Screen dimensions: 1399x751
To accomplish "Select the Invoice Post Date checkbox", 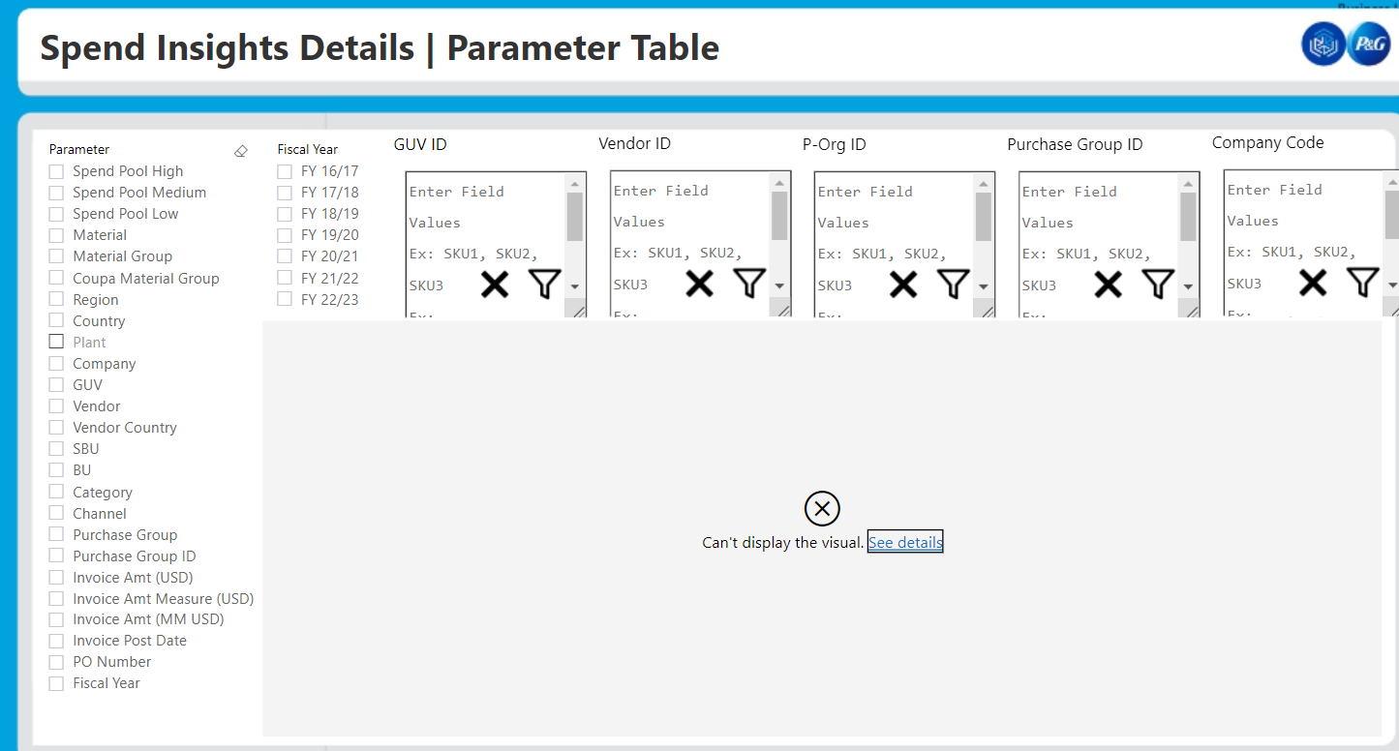I will point(56,641).
